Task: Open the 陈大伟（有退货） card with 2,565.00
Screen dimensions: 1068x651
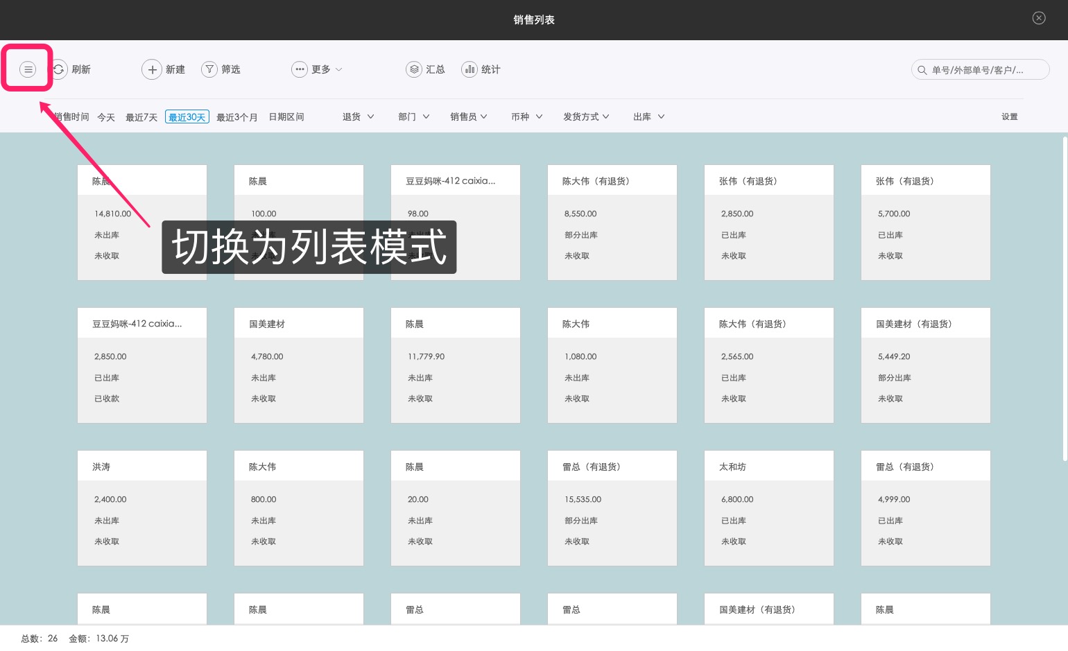Action: point(769,365)
